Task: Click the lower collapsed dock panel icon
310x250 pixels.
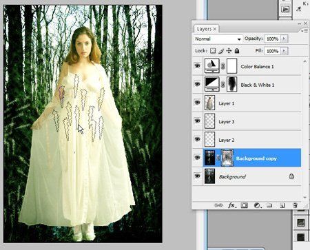Action: [301, 238]
